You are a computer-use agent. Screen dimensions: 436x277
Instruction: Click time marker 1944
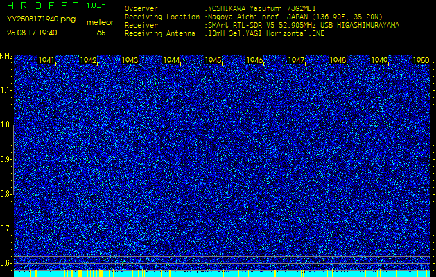[x=172, y=60]
